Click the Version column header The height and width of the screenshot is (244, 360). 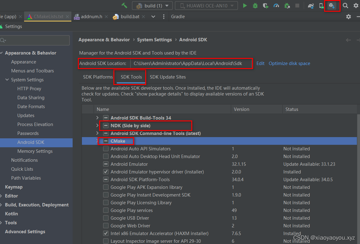pos(257,109)
